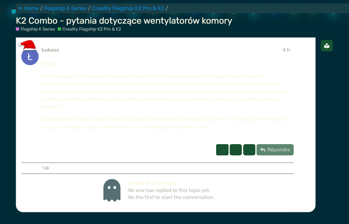Click the pink Flagship K Series color square
Image resolution: width=349 pixels, height=224 pixels.
(18, 29)
